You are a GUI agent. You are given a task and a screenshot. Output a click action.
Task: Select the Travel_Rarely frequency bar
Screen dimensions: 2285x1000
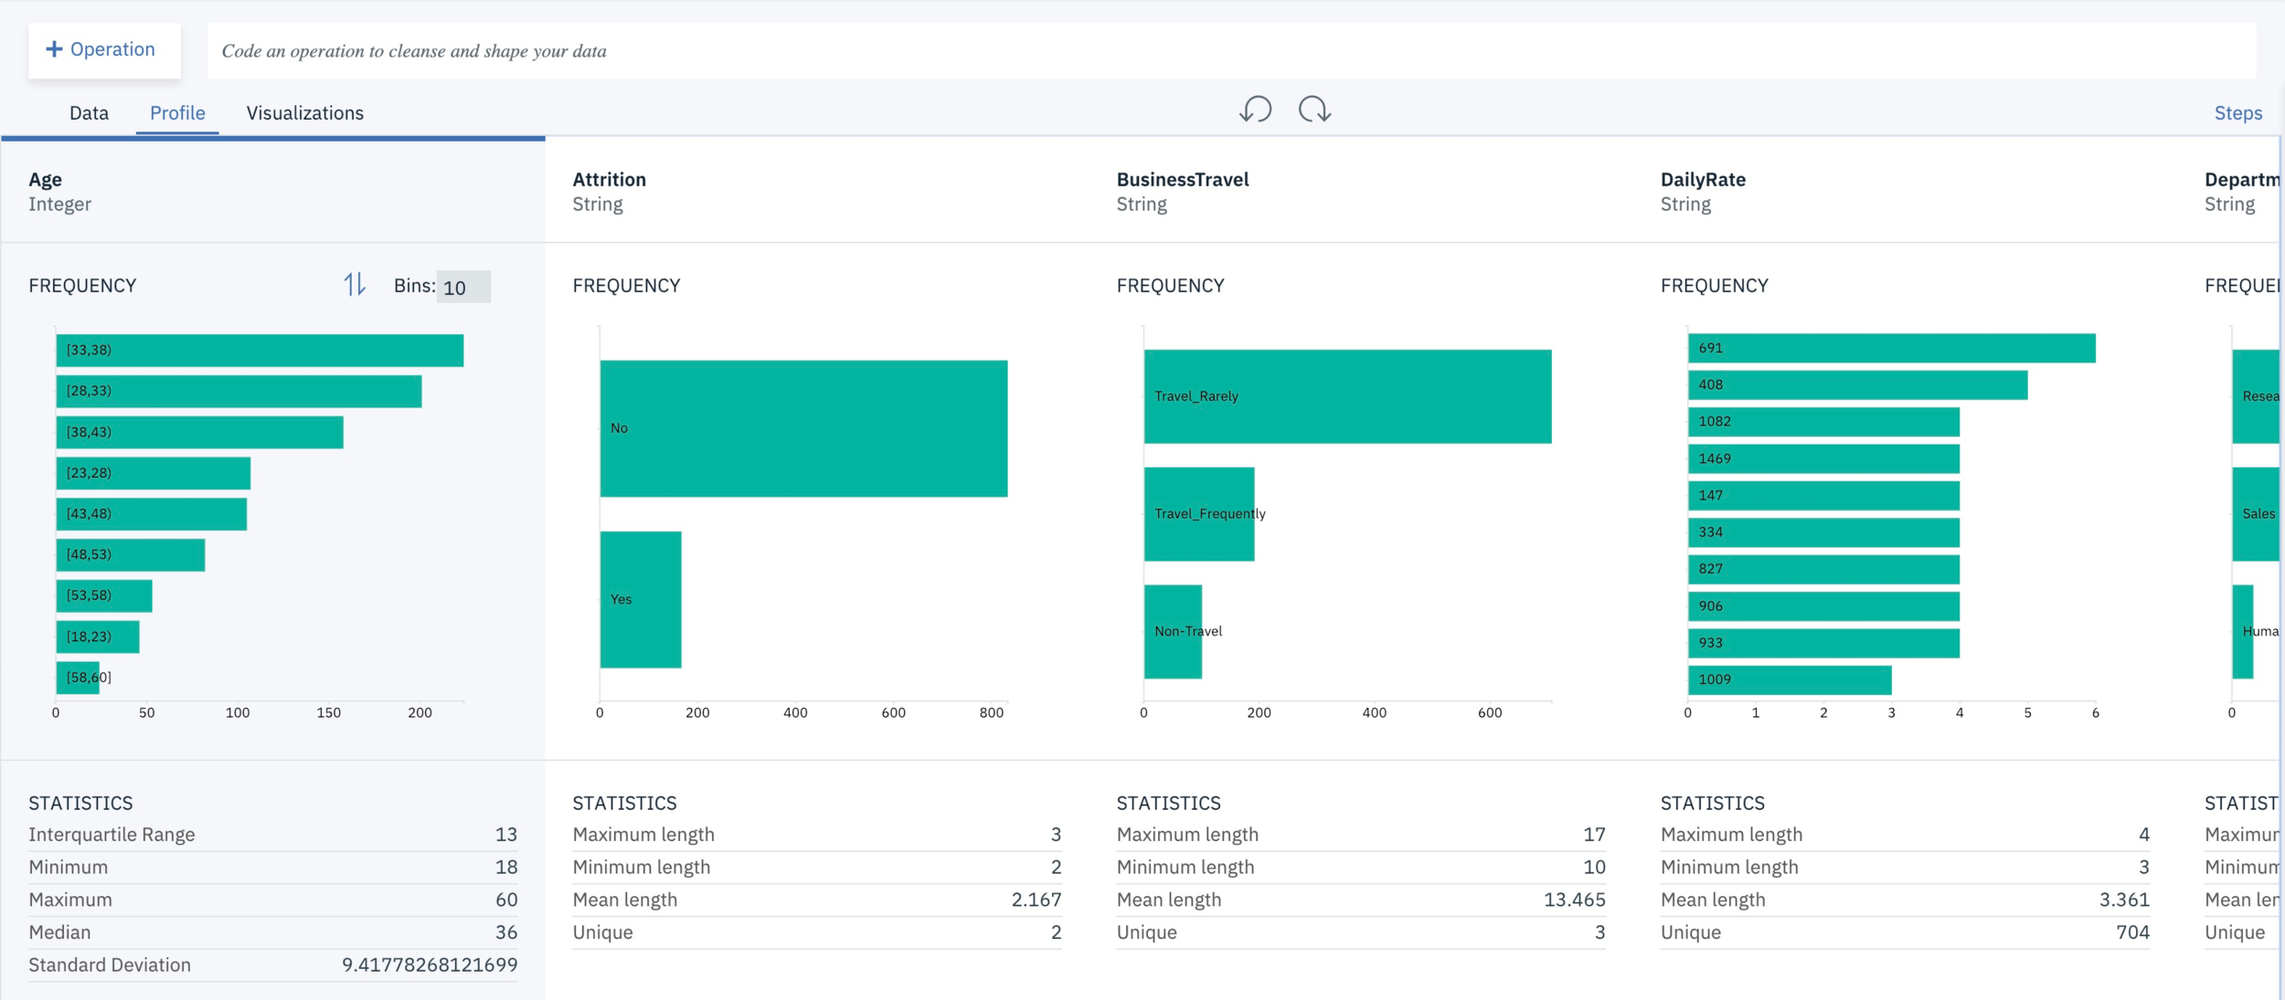click(1347, 396)
